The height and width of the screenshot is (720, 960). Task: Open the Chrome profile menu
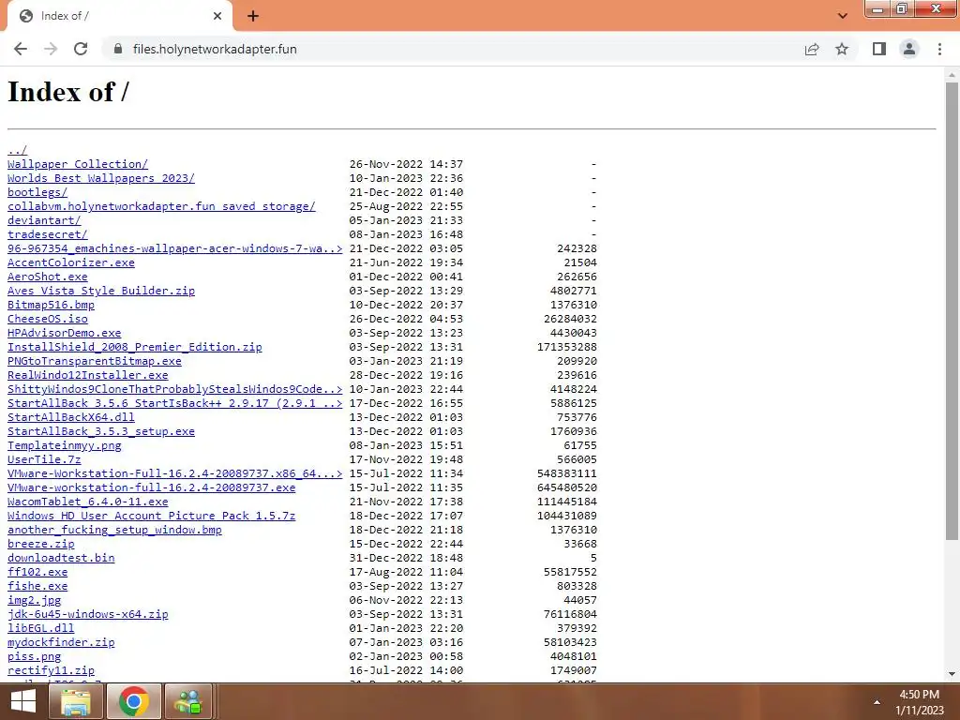click(909, 49)
